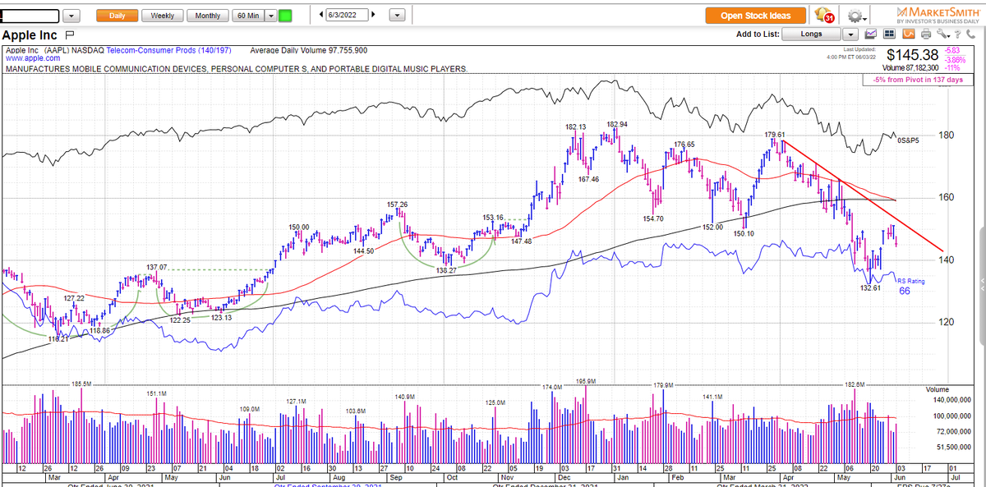This screenshot has height=487, width=986.
Task: Click the green real-time status square
Action: coord(285,16)
